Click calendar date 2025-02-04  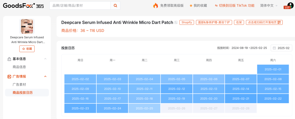[x=144, y=79]
